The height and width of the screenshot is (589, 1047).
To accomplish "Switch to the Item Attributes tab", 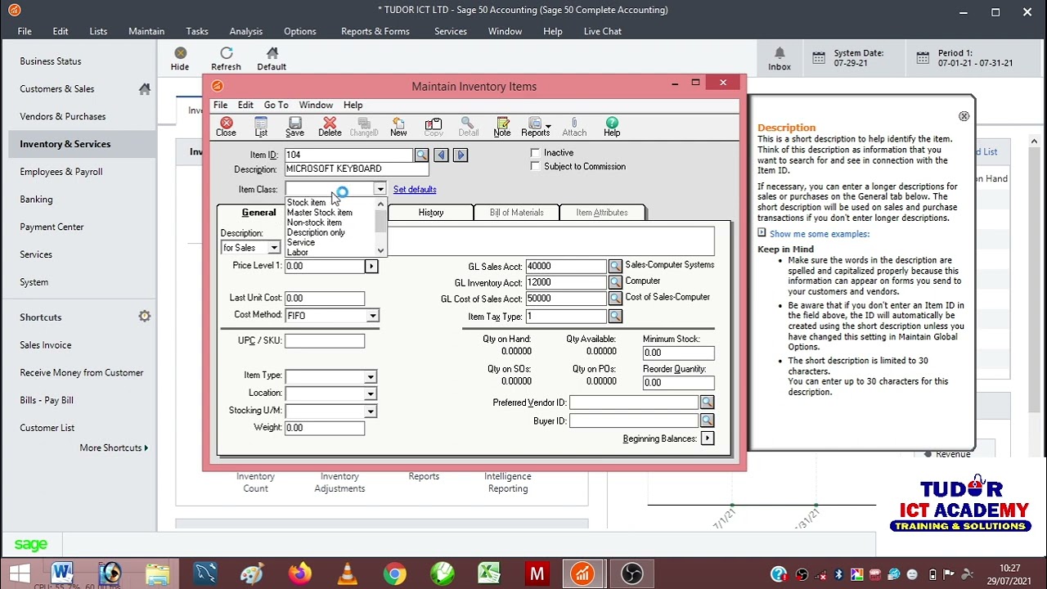I will click(x=602, y=213).
